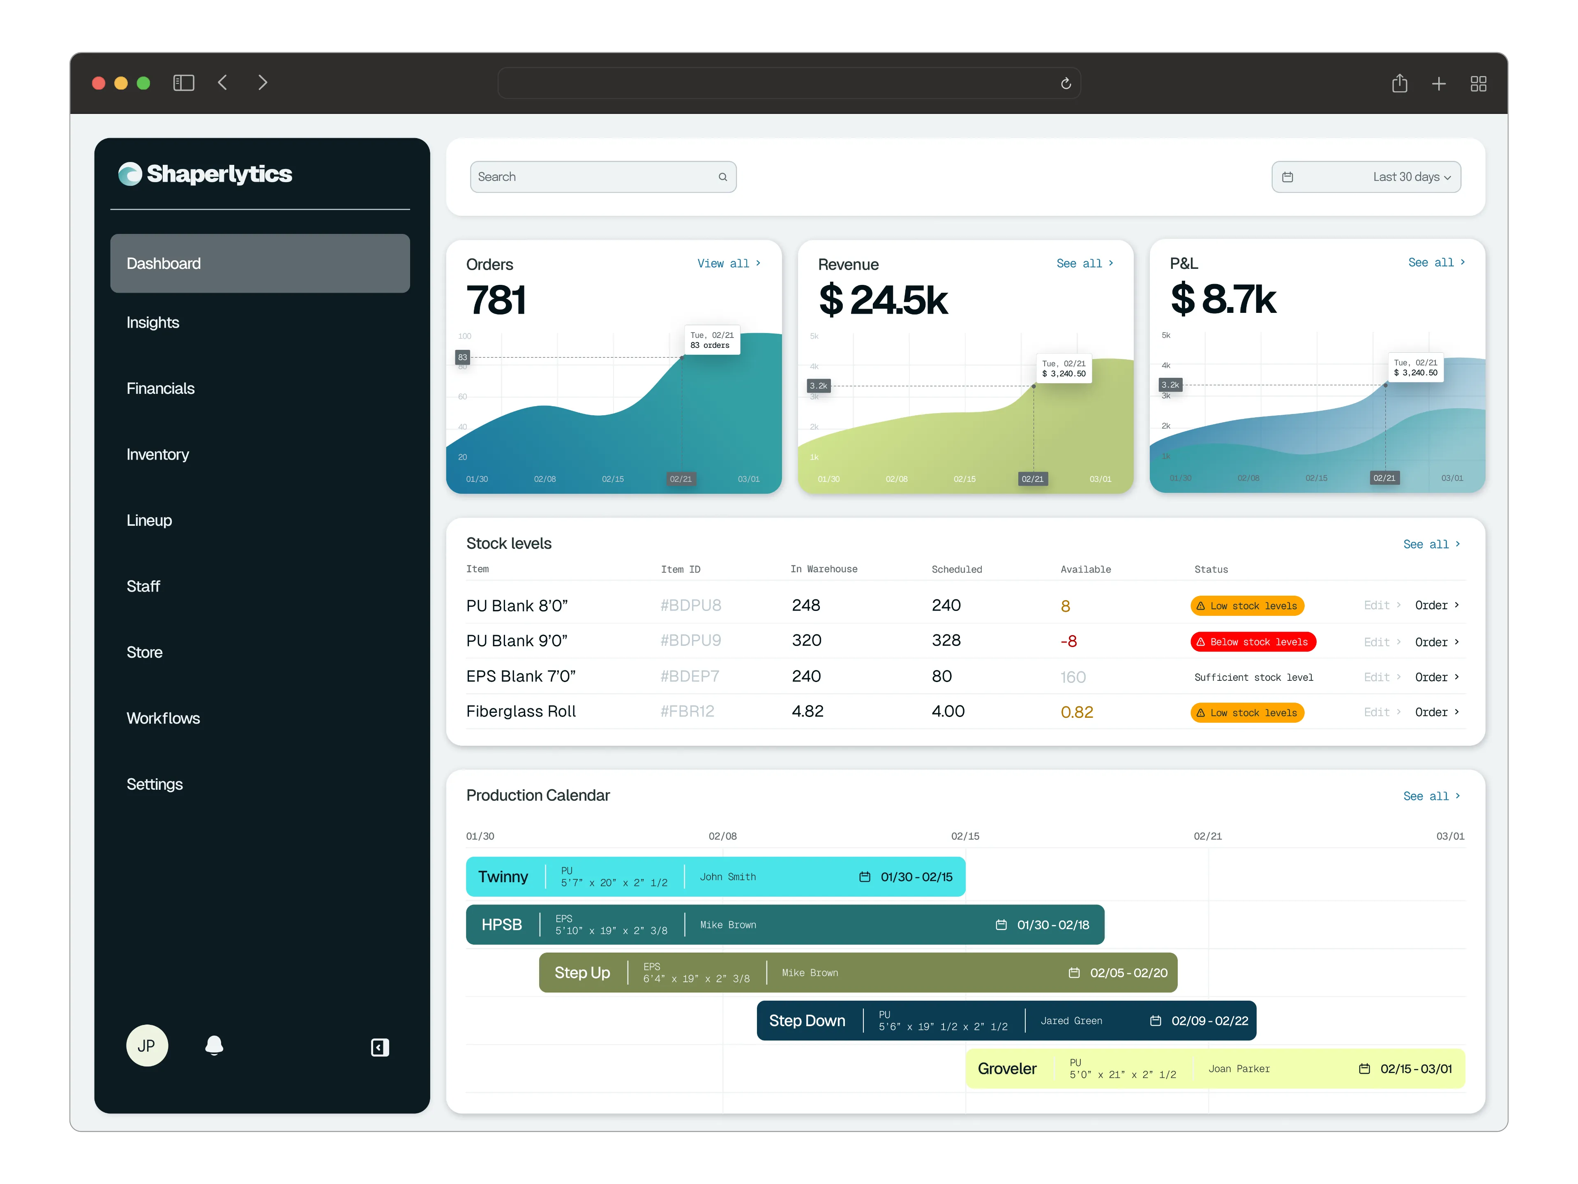Order PU Blank 9'0" item
The image size is (1578, 1184).
[x=1437, y=642]
